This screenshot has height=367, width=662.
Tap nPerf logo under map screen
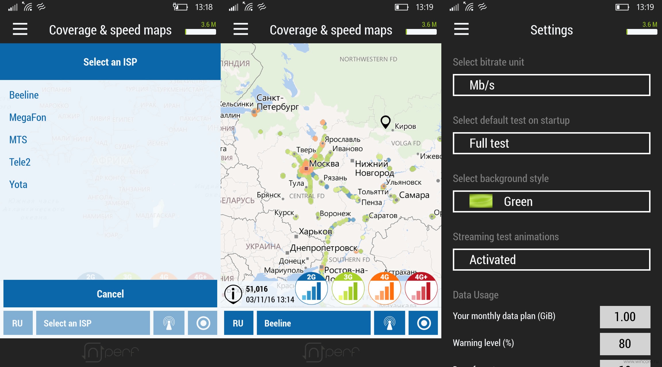coord(331,352)
